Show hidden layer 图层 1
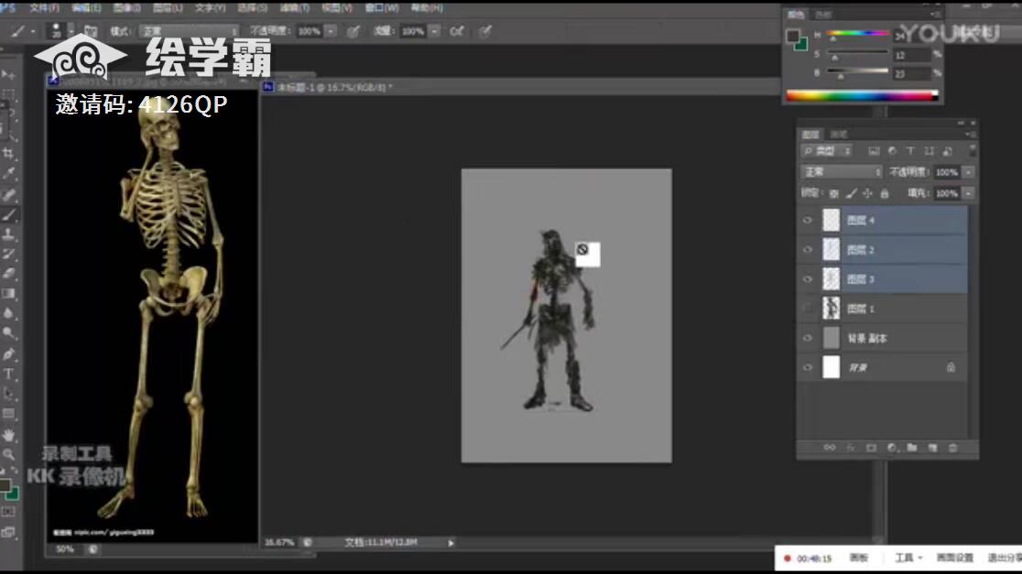 click(x=808, y=309)
